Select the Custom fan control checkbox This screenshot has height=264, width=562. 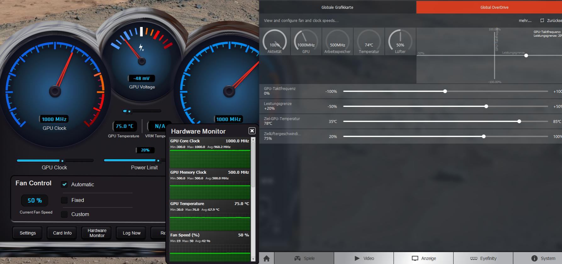point(64,214)
